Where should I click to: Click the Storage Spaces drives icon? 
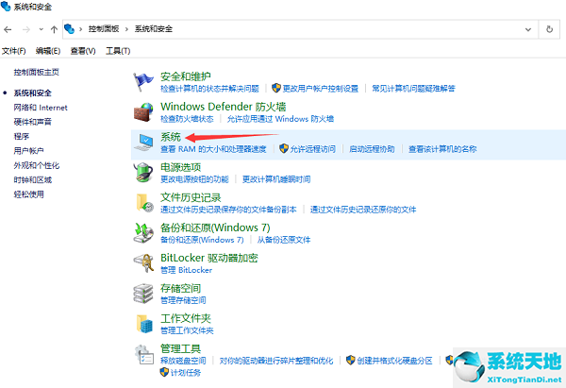143,293
